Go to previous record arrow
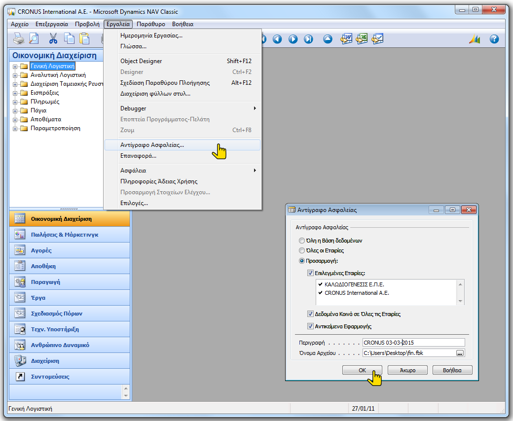This screenshot has height=421, width=513. click(277, 39)
